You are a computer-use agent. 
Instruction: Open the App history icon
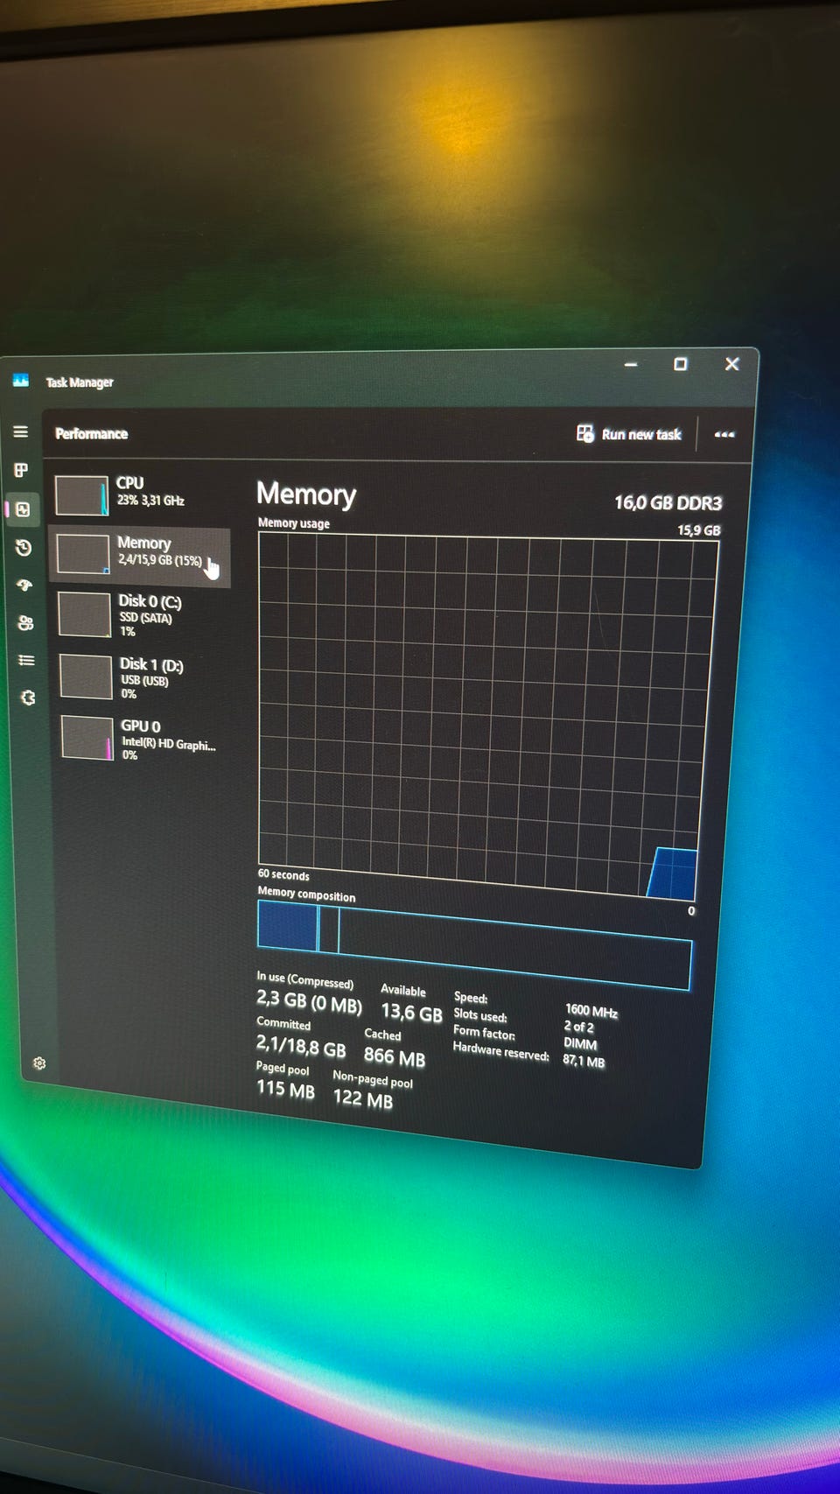(x=24, y=548)
